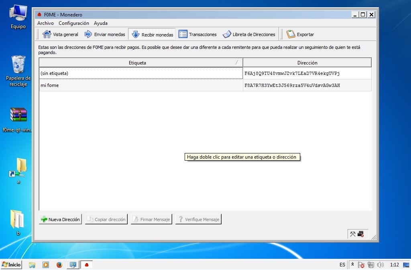Click the mining hammer status icon

click(x=353, y=234)
